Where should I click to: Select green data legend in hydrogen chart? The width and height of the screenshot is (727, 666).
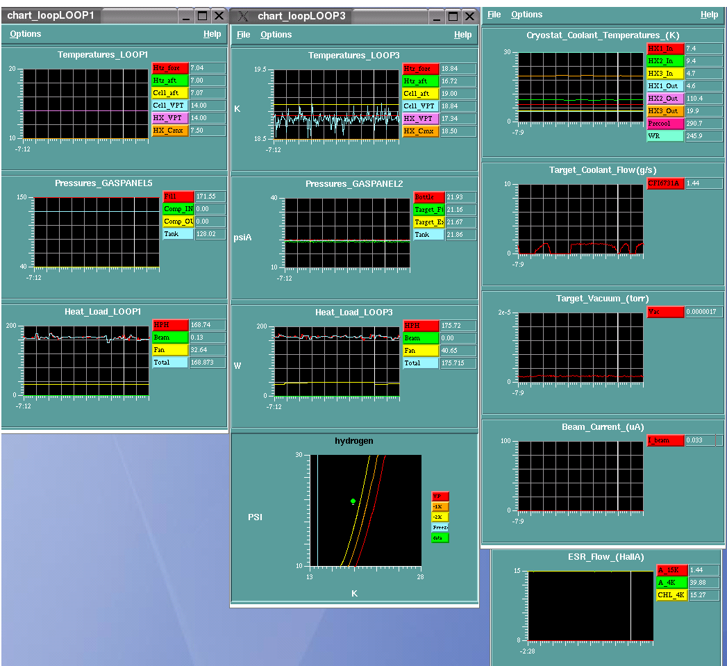pyautogui.click(x=440, y=538)
